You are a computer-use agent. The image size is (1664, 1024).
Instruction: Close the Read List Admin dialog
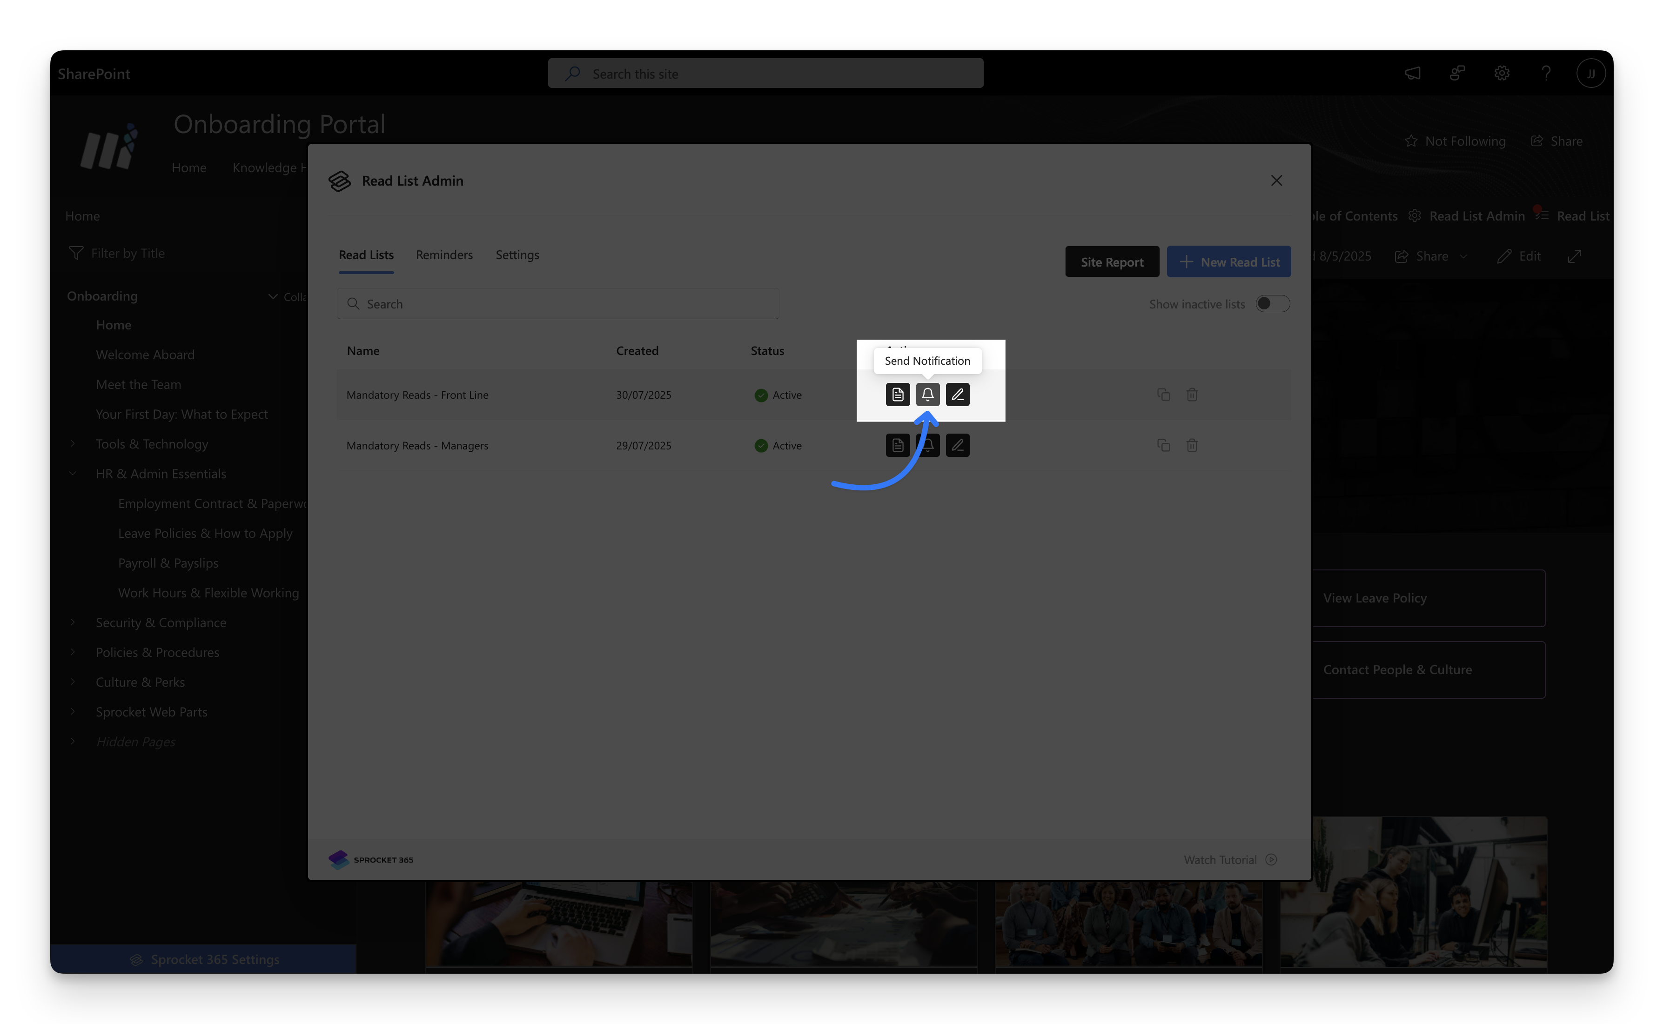(1276, 180)
